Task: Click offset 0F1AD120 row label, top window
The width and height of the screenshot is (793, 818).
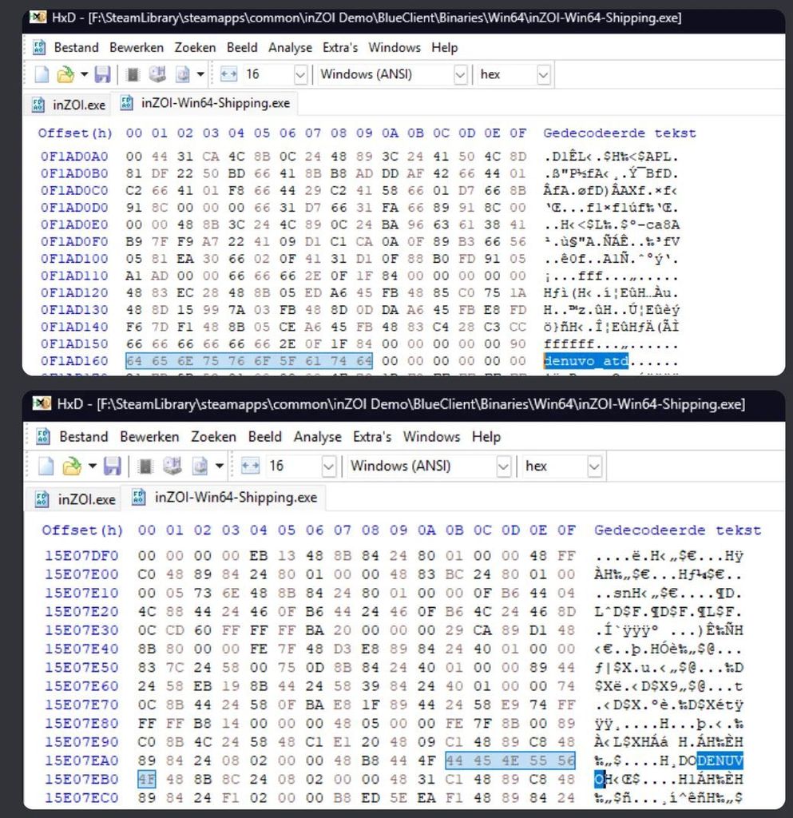Action: [74, 292]
